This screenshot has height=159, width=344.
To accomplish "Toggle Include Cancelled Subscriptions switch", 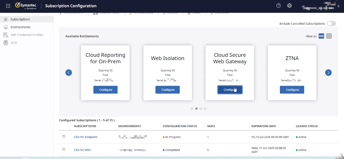I will coord(331,24).
